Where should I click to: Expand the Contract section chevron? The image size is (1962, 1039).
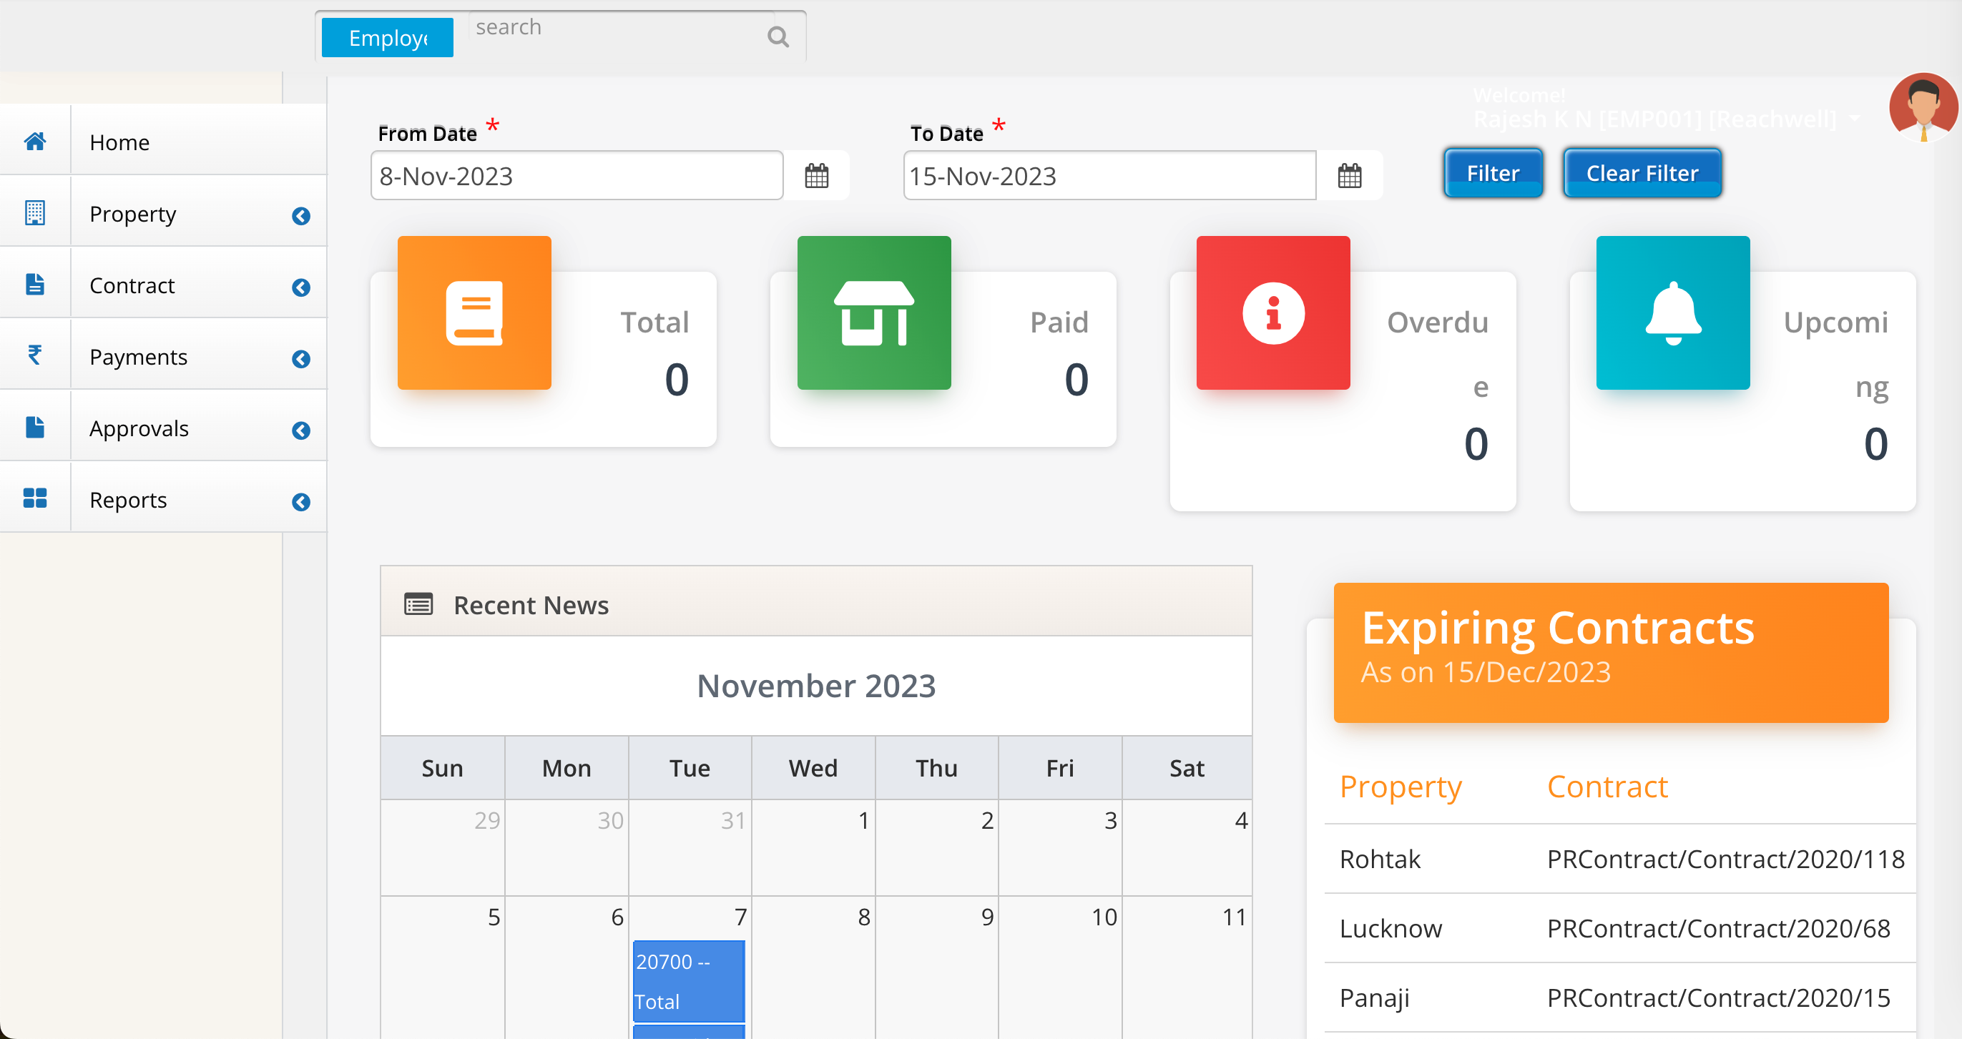(x=302, y=287)
